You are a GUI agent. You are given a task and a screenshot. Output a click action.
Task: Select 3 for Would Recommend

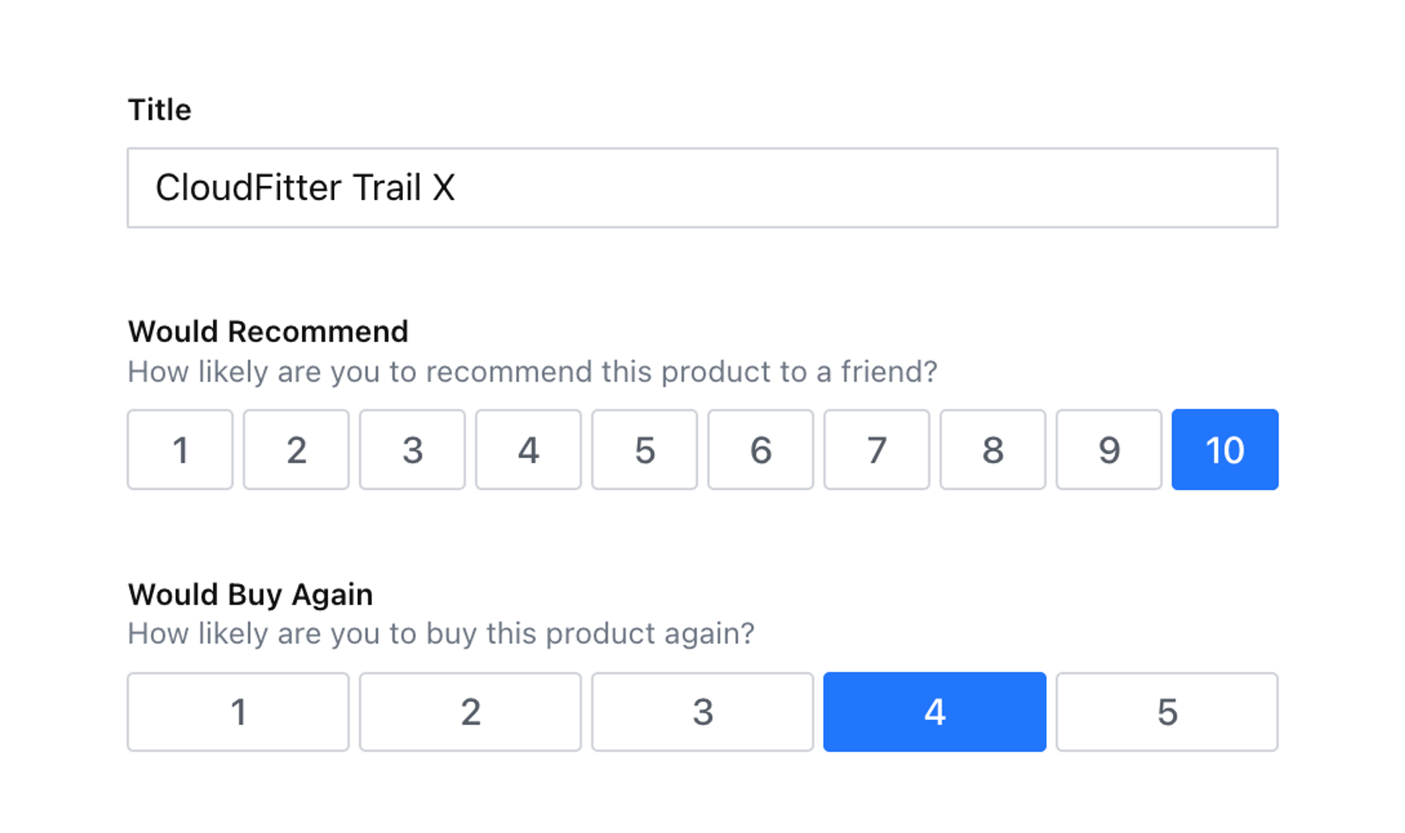412,450
